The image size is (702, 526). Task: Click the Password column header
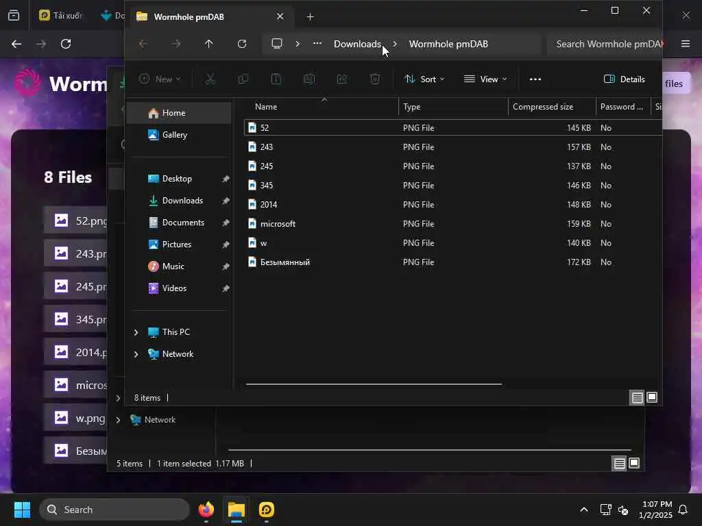(x=623, y=107)
